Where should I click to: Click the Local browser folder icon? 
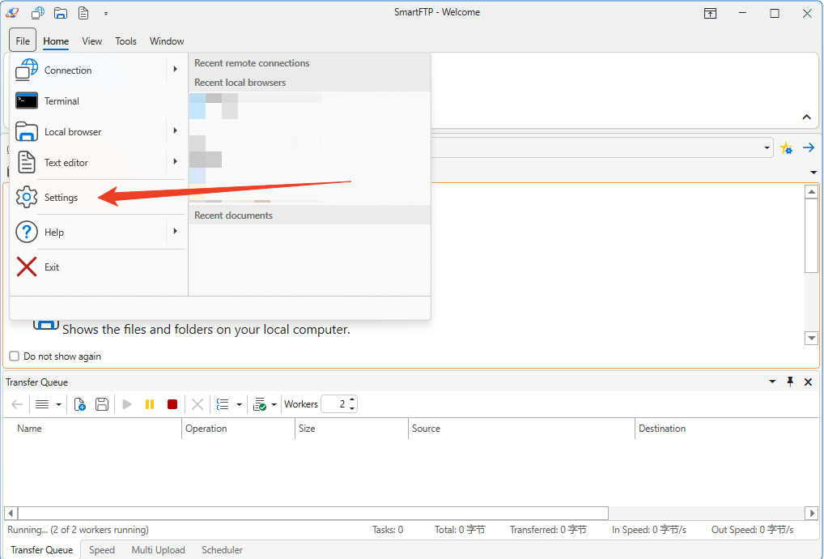(26, 131)
